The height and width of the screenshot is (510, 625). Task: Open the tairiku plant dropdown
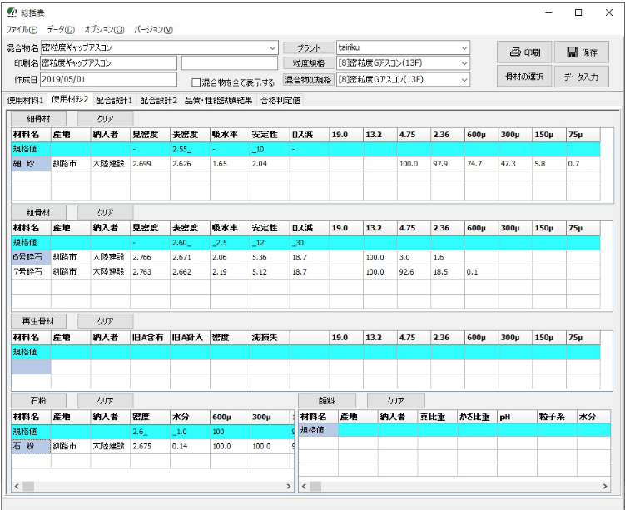[464, 47]
